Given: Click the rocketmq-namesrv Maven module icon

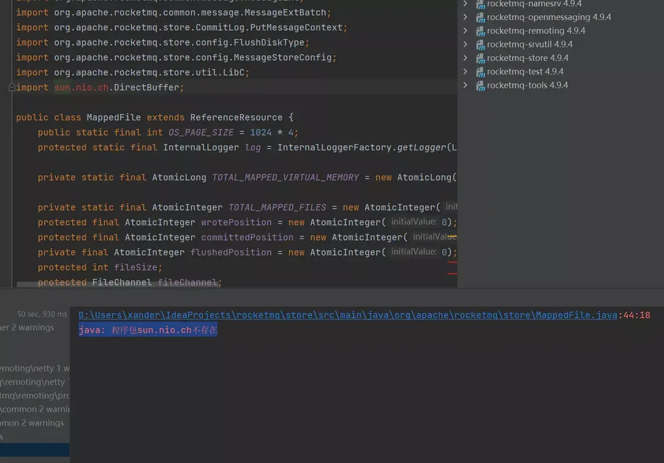Looking at the screenshot, I should pyautogui.click(x=480, y=4).
